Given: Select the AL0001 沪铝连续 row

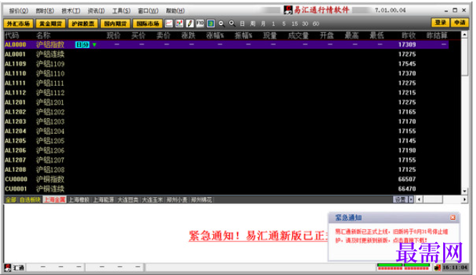Looking at the screenshot, I should tap(226, 54).
